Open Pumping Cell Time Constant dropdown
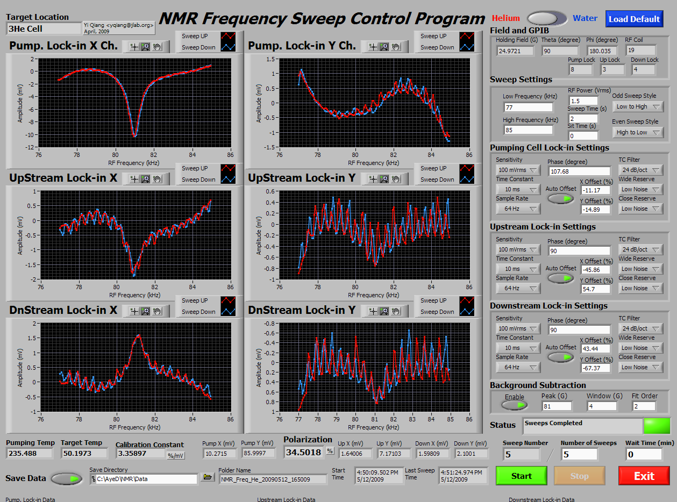Image resolution: width=677 pixels, height=502 pixels. (518, 189)
